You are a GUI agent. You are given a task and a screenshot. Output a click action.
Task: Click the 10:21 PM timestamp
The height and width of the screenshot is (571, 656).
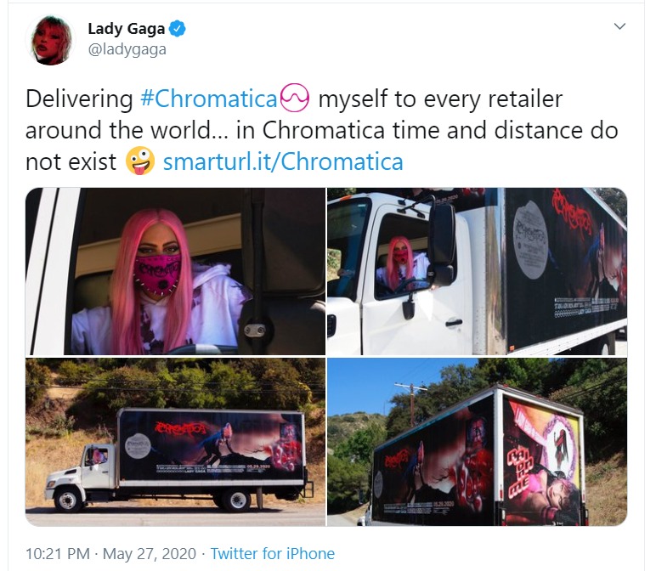(x=58, y=553)
